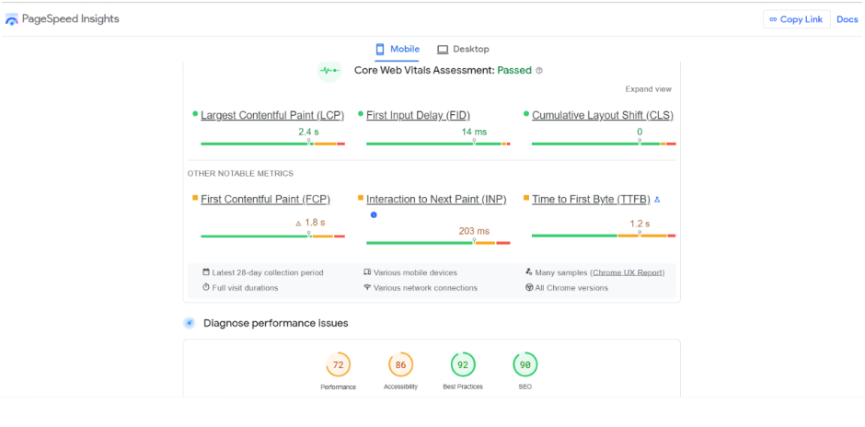Click the Chrome icon for All Chrome versions
Screen dimensions: 865x427
[x=529, y=287]
